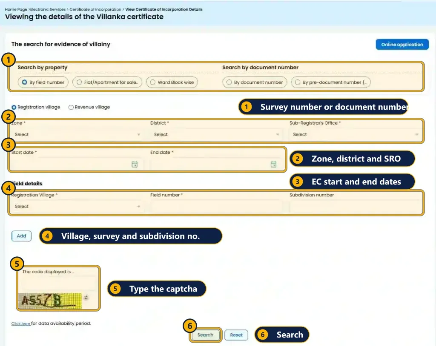Click the 'Search by document number' heading

tap(260, 68)
